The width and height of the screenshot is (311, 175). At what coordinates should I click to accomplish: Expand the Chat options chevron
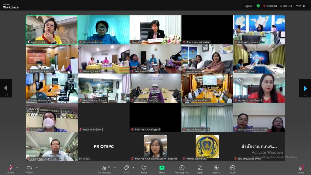tap(133, 168)
